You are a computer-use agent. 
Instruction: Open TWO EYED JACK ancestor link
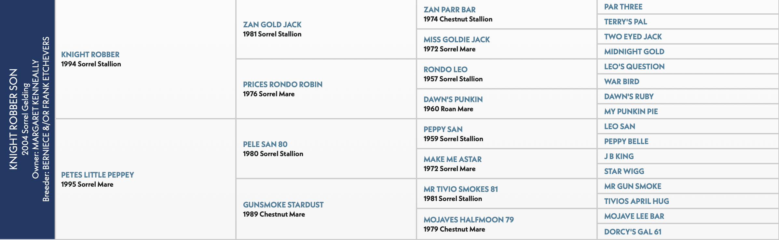[x=633, y=37]
